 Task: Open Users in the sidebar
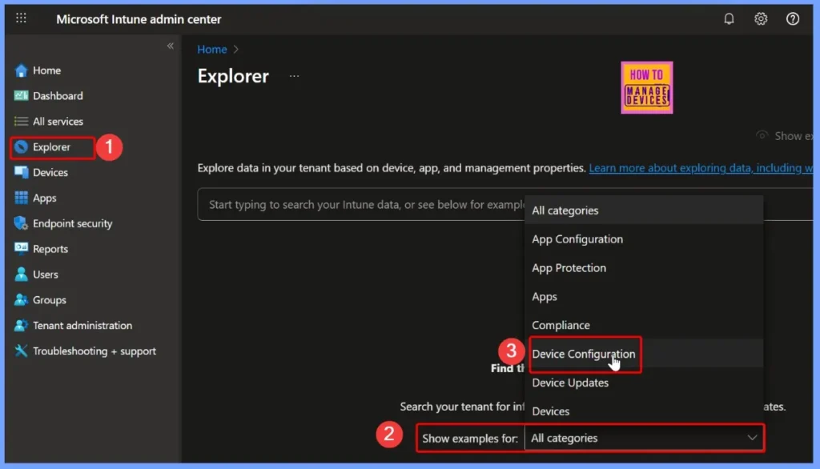[45, 275]
